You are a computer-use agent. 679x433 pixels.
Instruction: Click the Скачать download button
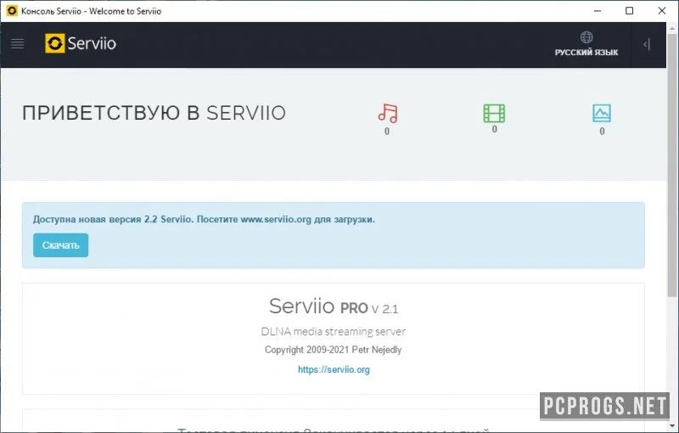click(x=60, y=245)
